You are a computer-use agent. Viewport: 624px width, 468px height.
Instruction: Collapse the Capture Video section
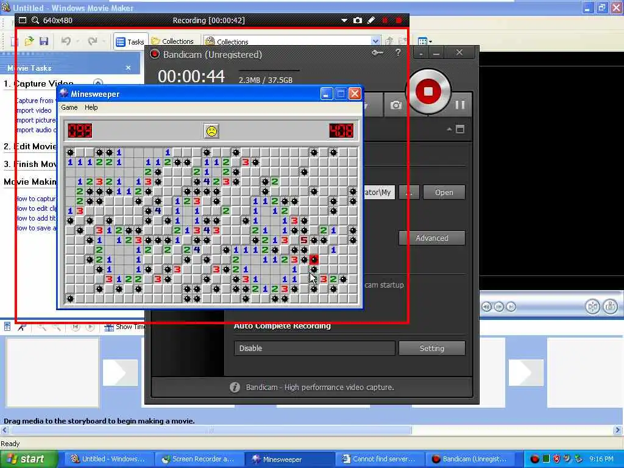(98, 82)
